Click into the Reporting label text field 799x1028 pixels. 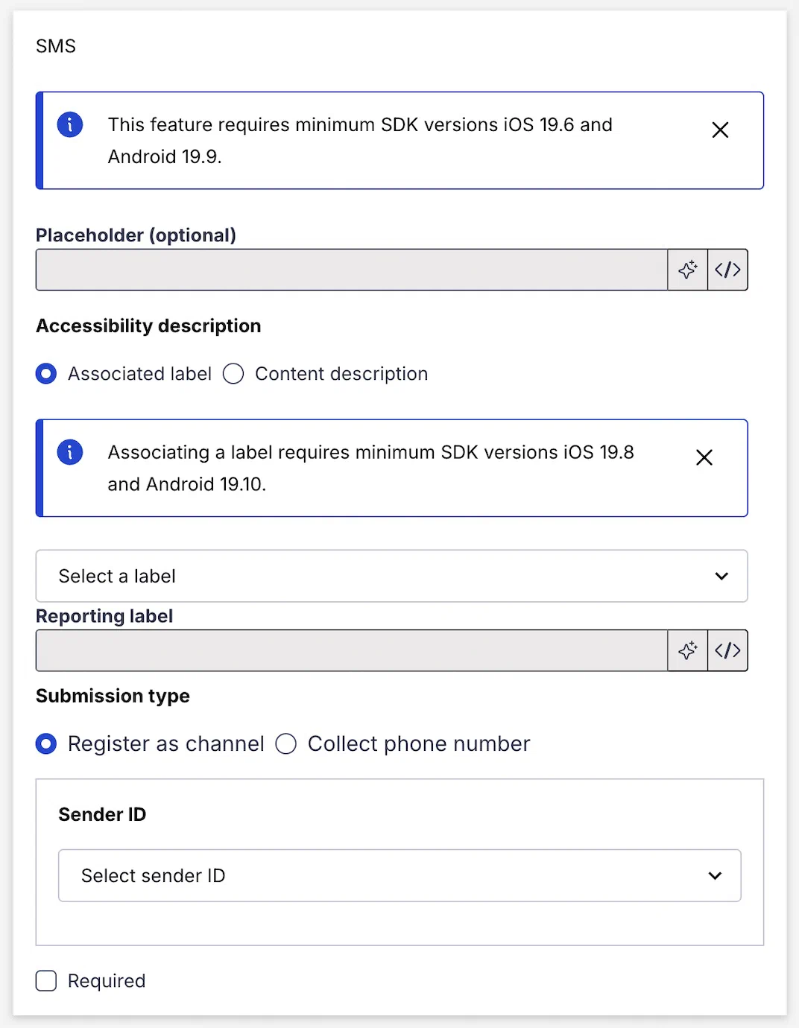(350, 650)
